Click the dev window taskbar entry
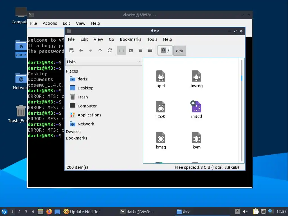Viewport: 288px width, 216px height. point(202,211)
